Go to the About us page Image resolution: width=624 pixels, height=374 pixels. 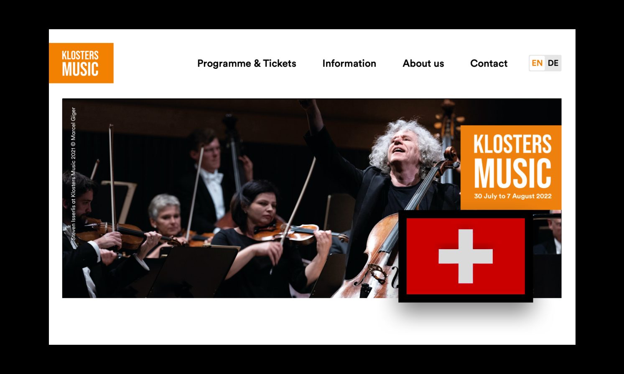(x=423, y=63)
